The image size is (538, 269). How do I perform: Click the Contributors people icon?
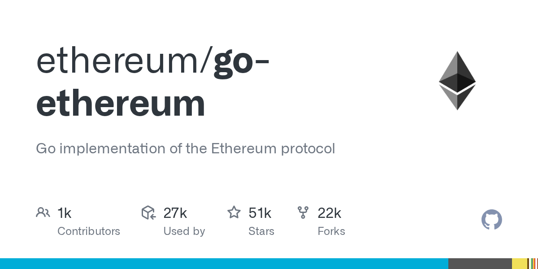(x=43, y=213)
